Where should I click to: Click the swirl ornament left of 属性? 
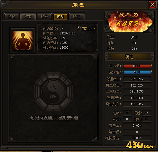click(x=107, y=57)
